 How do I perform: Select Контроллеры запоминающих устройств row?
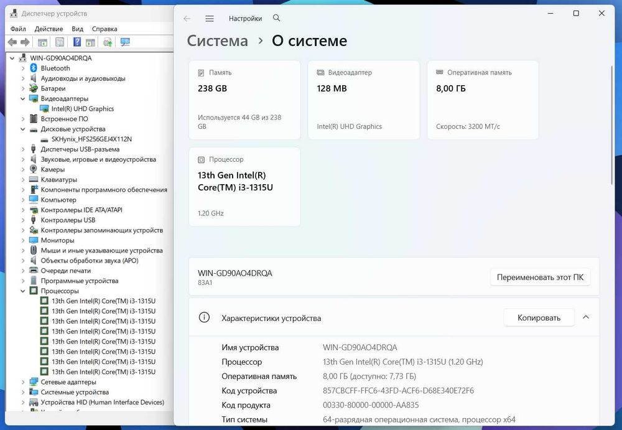[101, 230]
